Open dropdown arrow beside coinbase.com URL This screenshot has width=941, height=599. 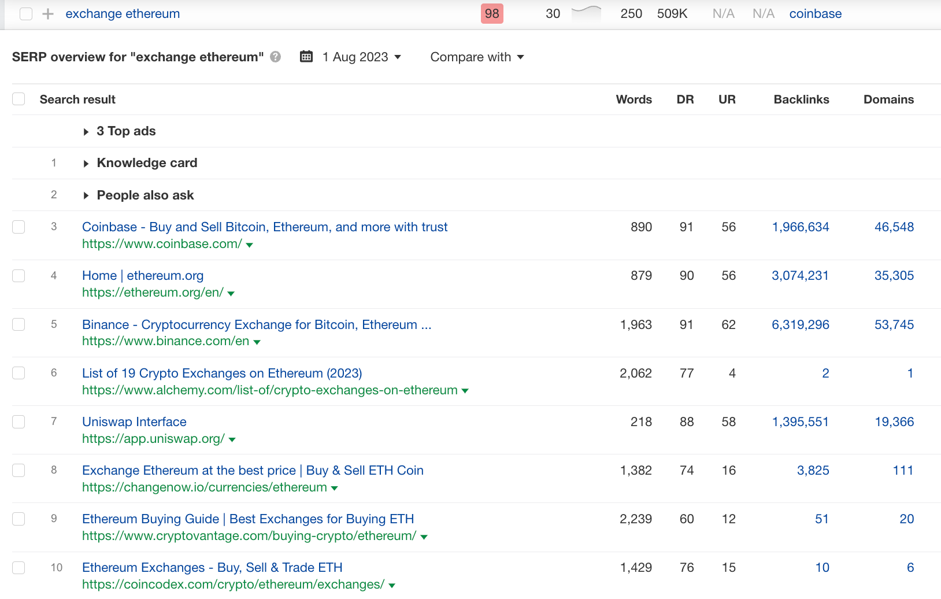point(250,245)
